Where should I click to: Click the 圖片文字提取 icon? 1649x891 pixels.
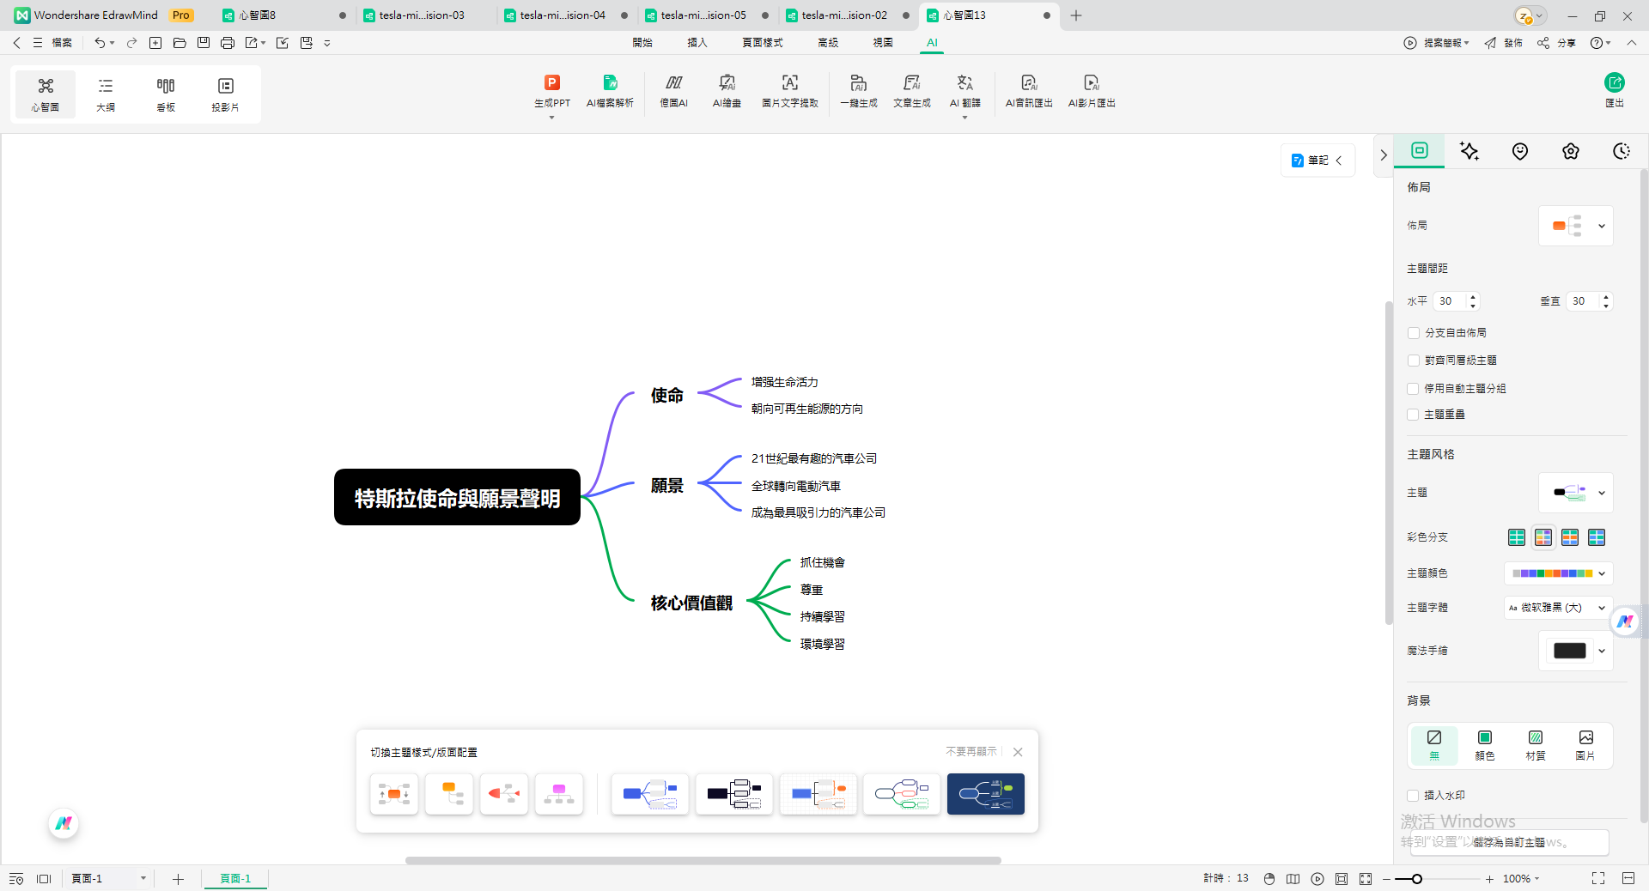pos(789,83)
